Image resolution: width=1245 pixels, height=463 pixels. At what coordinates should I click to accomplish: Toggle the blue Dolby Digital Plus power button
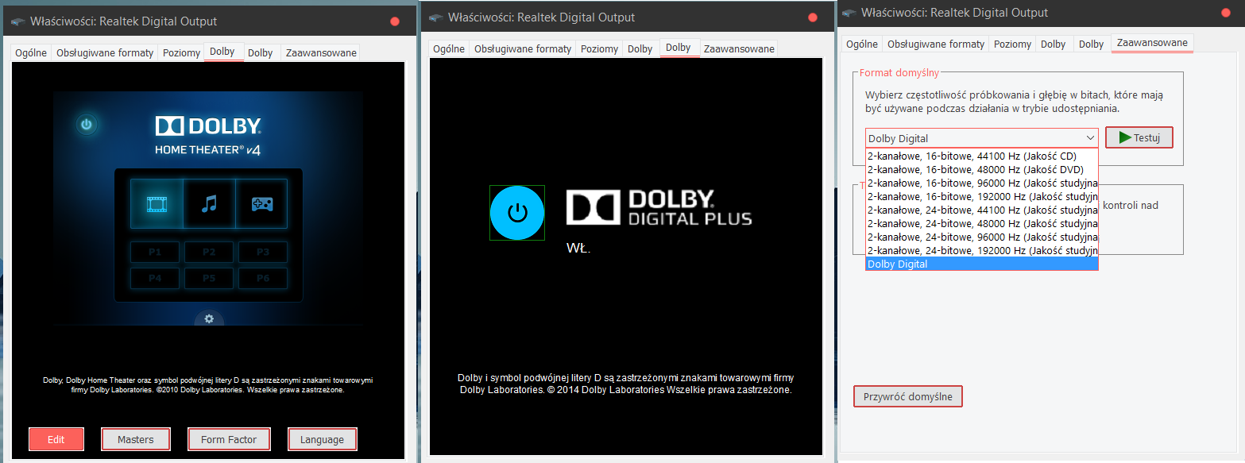pos(517,213)
